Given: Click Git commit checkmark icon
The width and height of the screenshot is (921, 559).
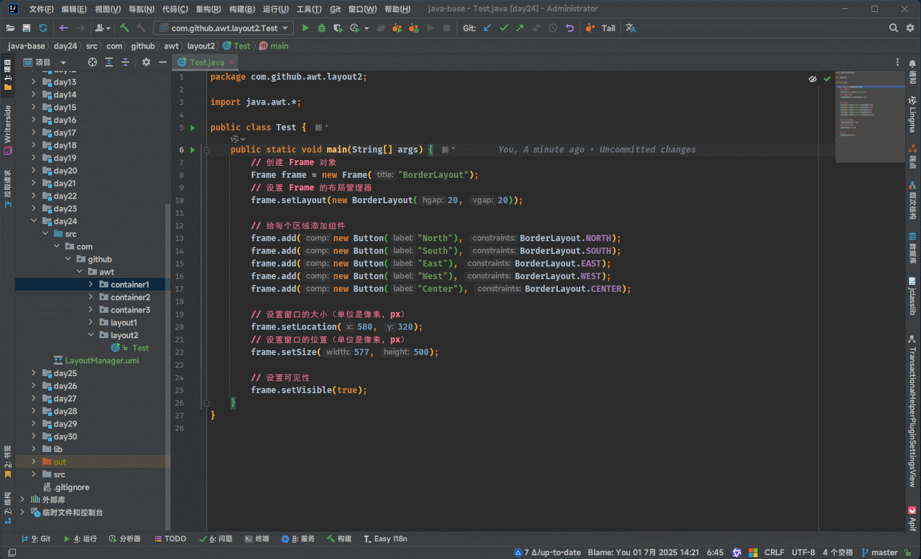Looking at the screenshot, I should click(504, 28).
